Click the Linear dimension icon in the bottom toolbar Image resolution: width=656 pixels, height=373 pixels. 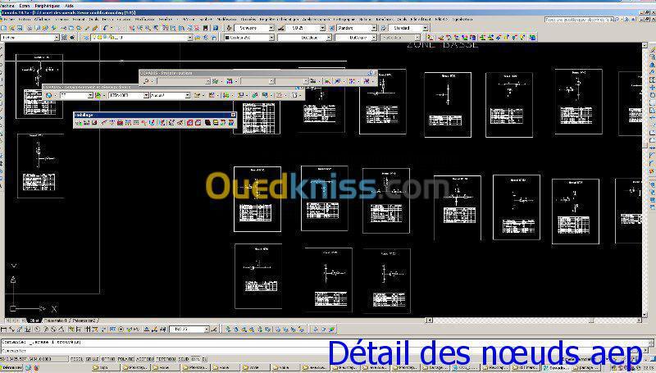pyautogui.click(x=4, y=330)
